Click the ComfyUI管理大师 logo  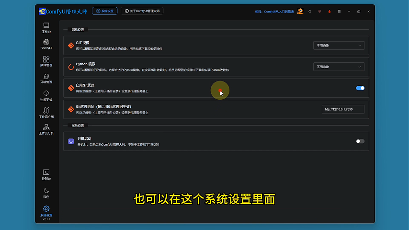click(63, 11)
